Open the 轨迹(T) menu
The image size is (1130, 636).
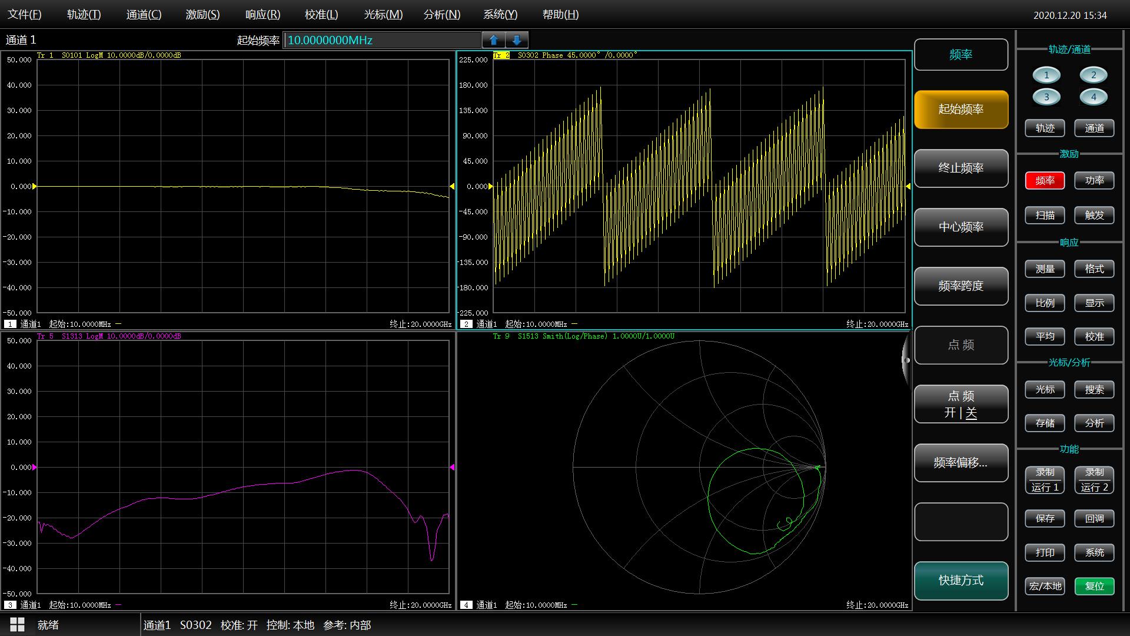click(84, 15)
